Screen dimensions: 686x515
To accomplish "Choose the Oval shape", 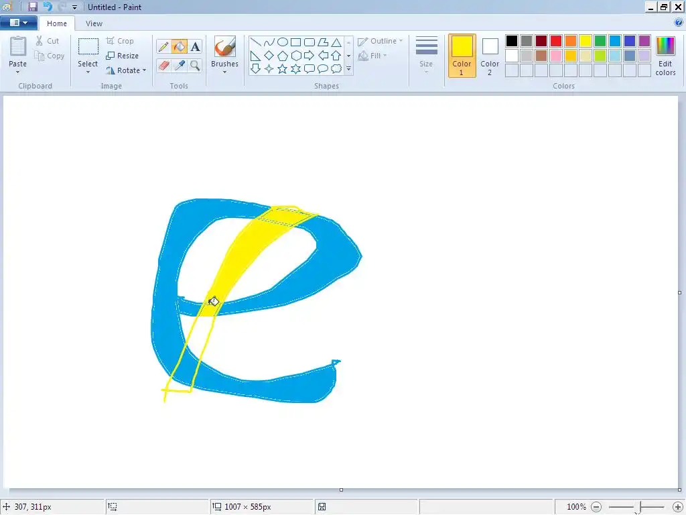I will point(283,42).
